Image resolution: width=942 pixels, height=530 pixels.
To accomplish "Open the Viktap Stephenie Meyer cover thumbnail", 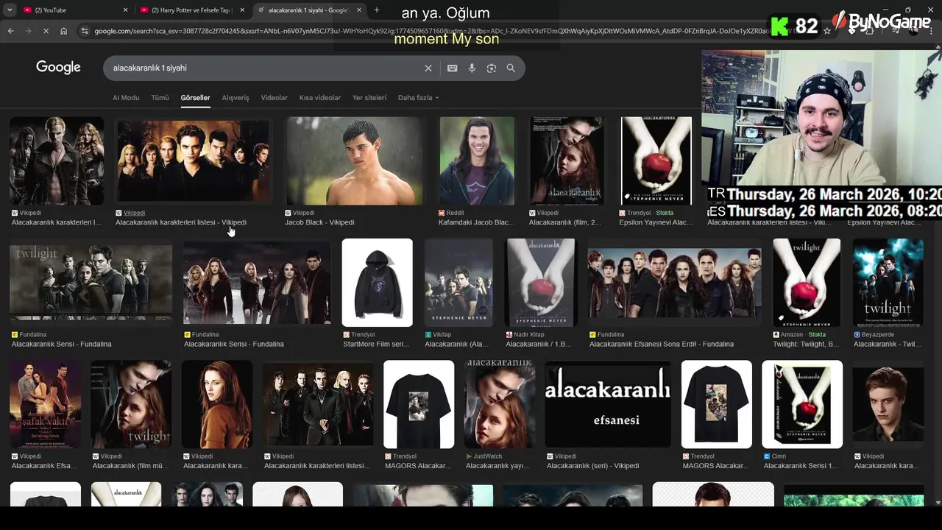I will pyautogui.click(x=458, y=283).
